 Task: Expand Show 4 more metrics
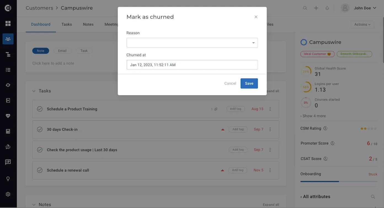click(313, 116)
